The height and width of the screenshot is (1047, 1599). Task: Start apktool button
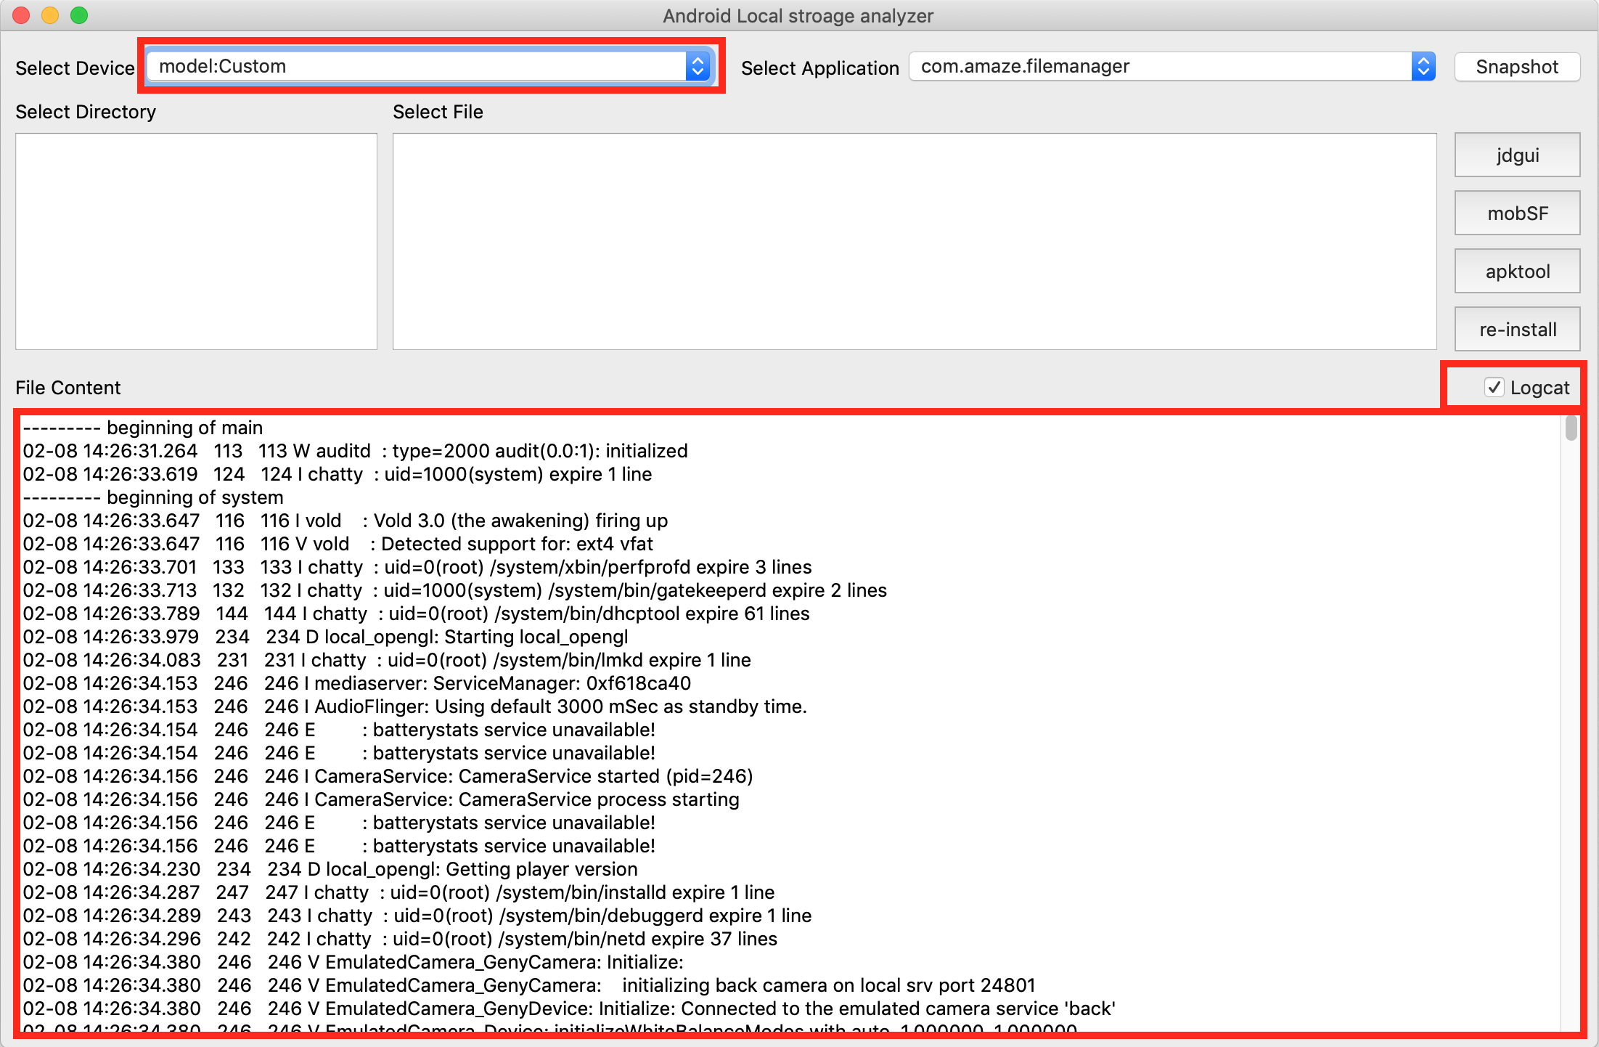click(x=1517, y=271)
